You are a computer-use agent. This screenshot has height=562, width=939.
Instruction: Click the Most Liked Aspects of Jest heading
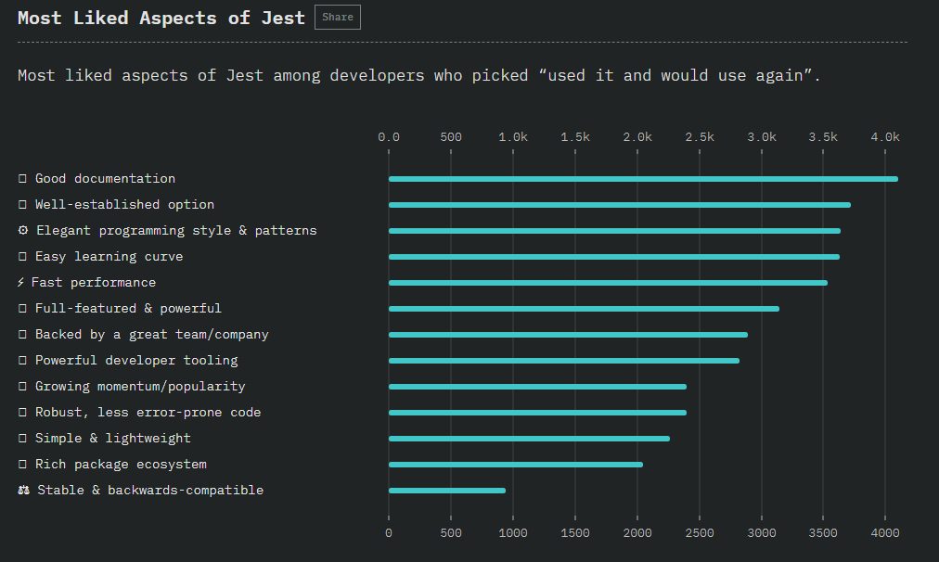click(x=161, y=19)
